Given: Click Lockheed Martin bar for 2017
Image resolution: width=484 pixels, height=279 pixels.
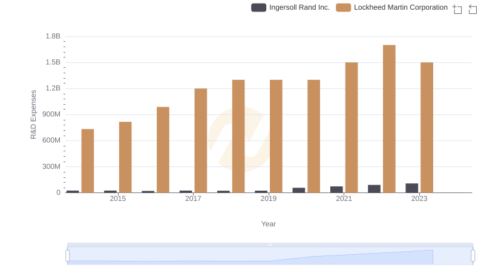Looking at the screenshot, I should coord(201,140).
